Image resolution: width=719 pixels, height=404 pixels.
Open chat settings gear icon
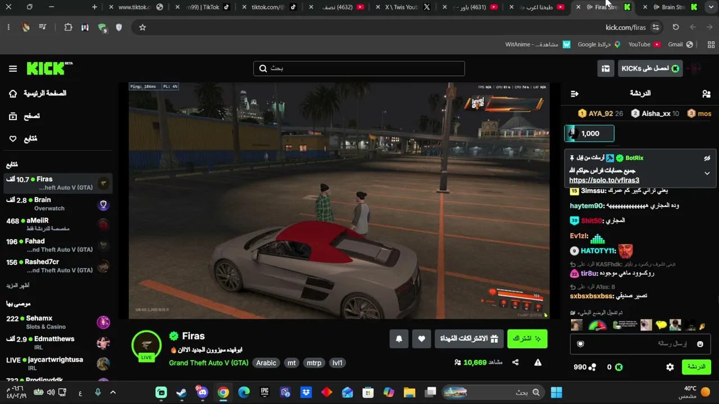(x=670, y=367)
